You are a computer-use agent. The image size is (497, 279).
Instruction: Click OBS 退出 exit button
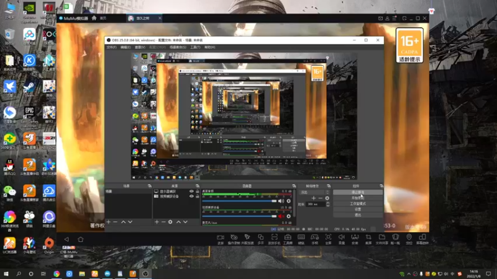point(358,215)
